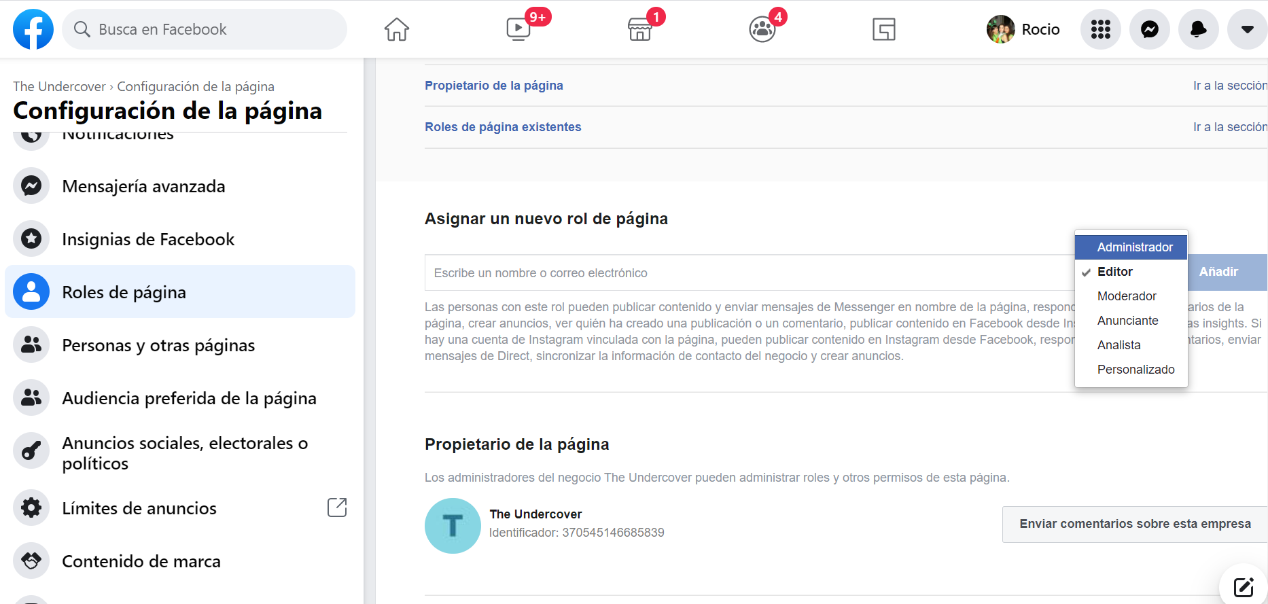1268x604 pixels.
Task: Click the Personas y otras páginas icon
Action: (x=31, y=344)
